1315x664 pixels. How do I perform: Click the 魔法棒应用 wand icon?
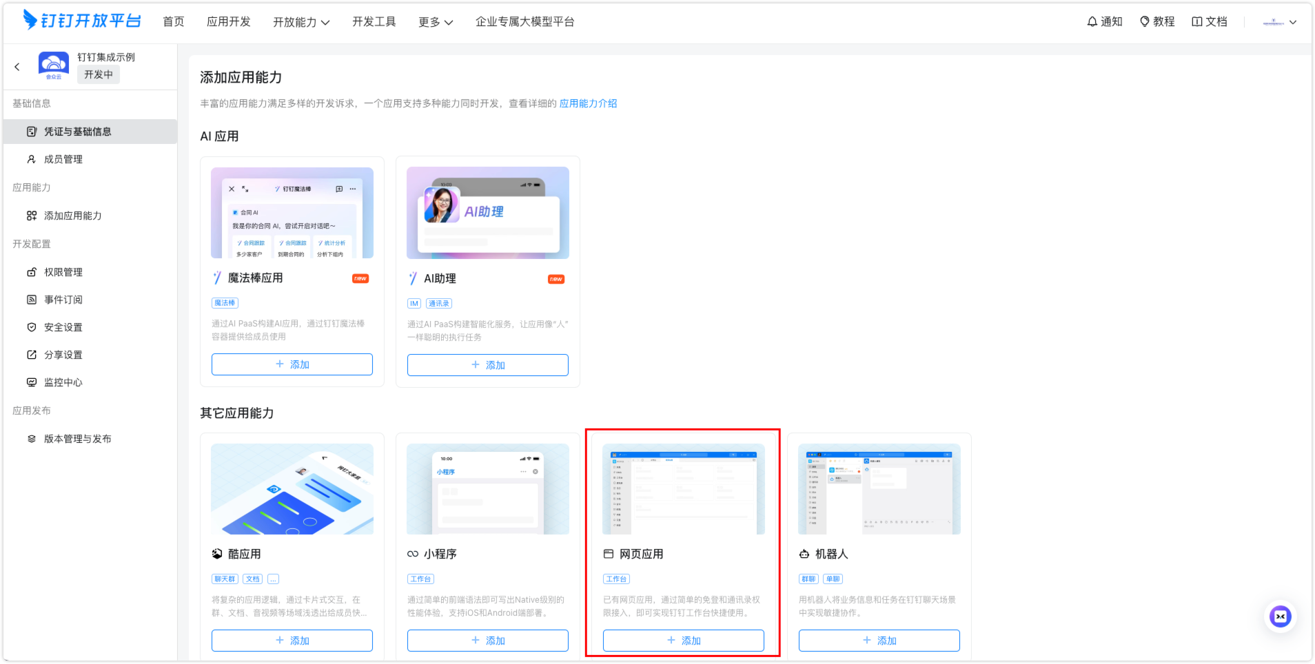[x=217, y=278]
